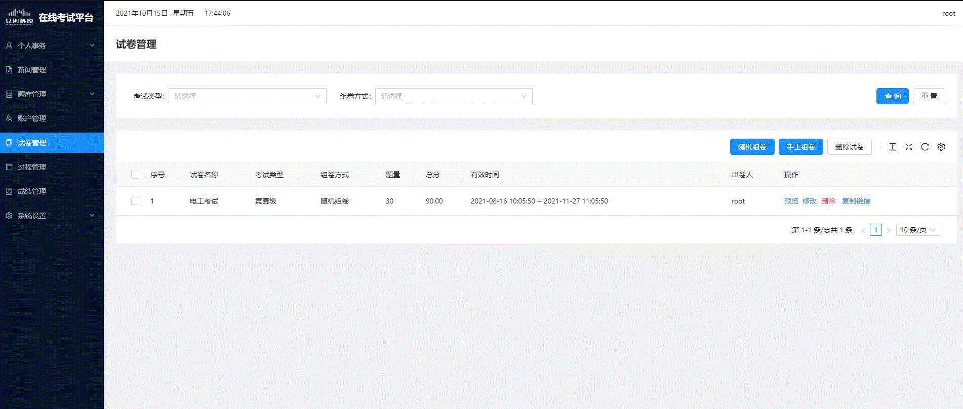This screenshot has width=963, height=409.
Task: Click the 随机组卷 button
Action: (752, 147)
